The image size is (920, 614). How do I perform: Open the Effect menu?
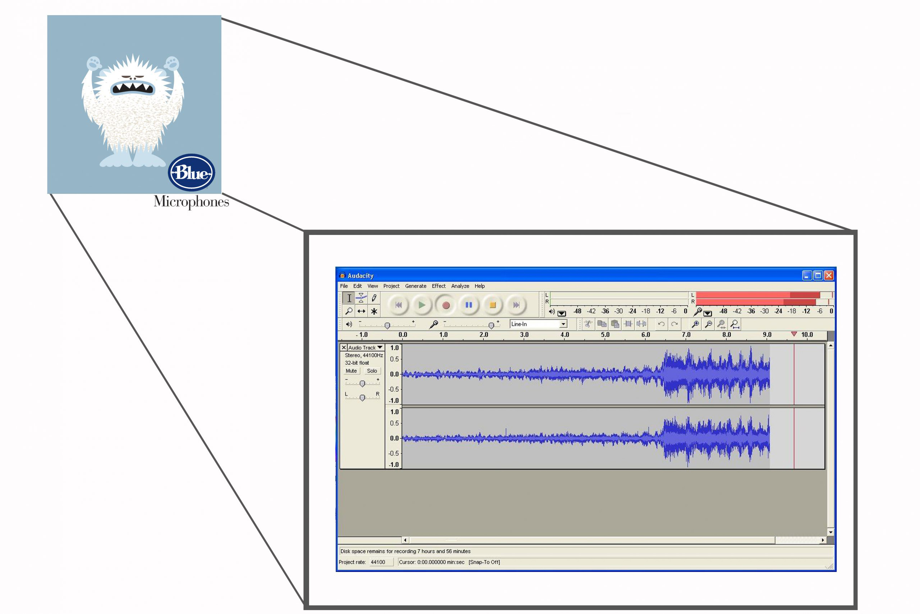(438, 286)
